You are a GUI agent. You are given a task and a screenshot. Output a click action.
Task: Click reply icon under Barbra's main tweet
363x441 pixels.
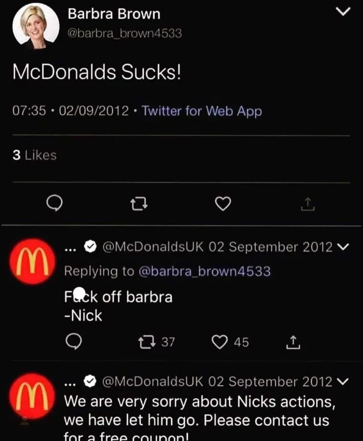coord(54,203)
